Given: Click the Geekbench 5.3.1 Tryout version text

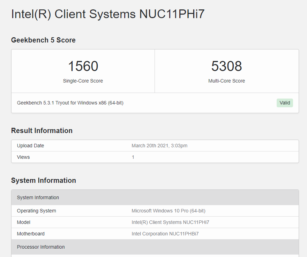Looking at the screenshot, I should tap(70, 103).
